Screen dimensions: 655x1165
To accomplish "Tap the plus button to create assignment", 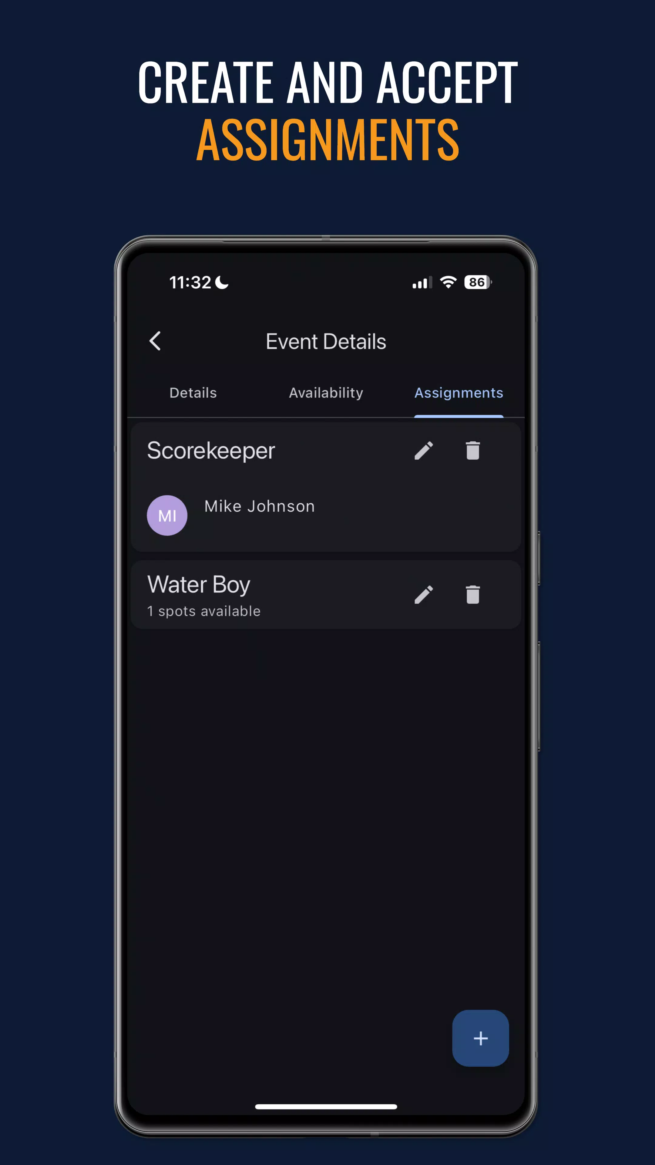I will point(481,1038).
